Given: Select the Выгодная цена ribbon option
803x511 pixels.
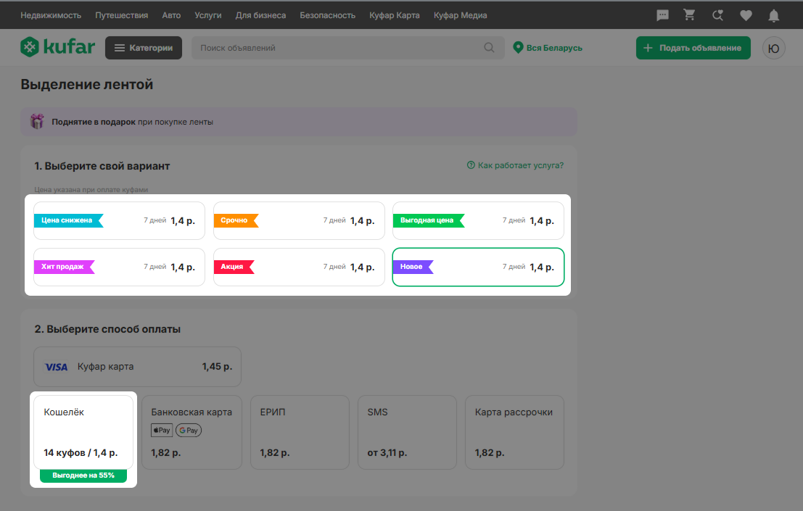Looking at the screenshot, I should pyautogui.click(x=478, y=220).
